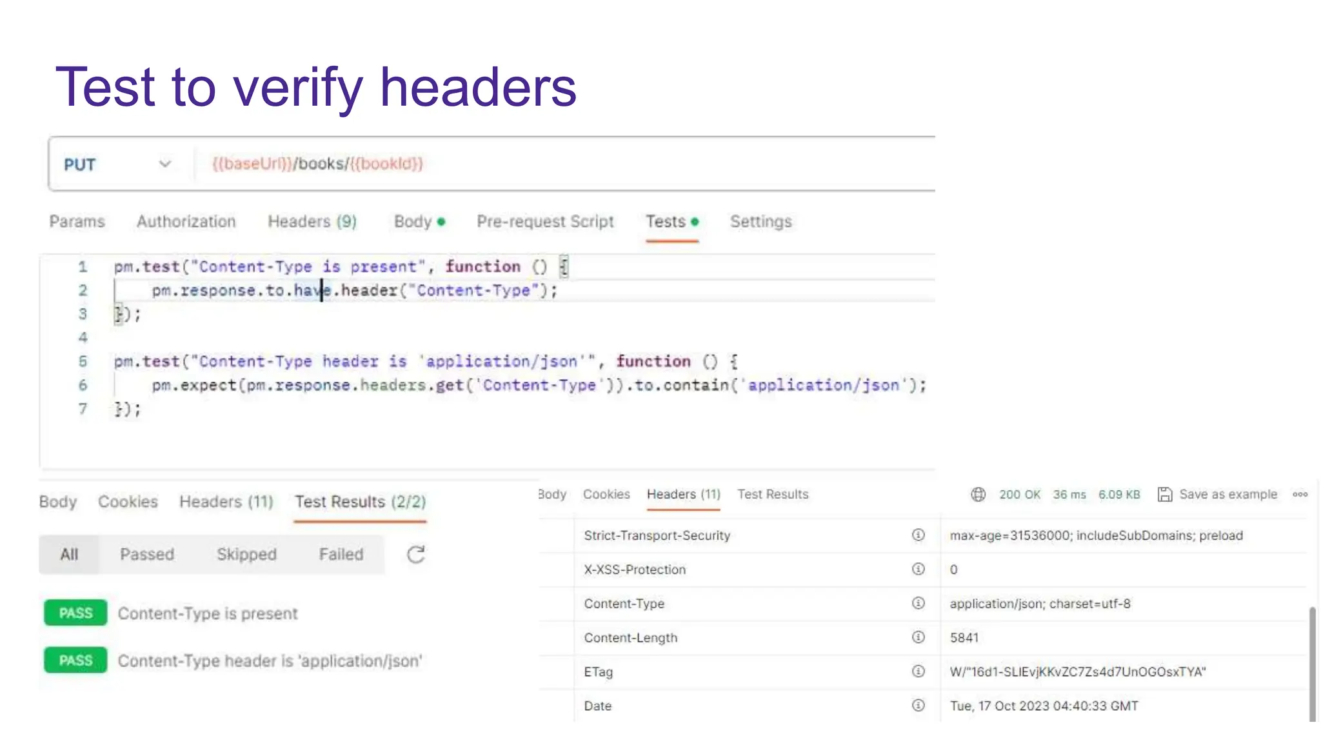Image resolution: width=1321 pixels, height=743 pixels.
Task: Open the left response Body tab
Action: click(58, 501)
